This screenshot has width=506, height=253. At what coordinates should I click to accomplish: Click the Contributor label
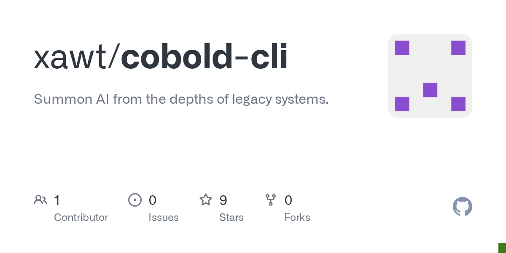click(x=81, y=218)
